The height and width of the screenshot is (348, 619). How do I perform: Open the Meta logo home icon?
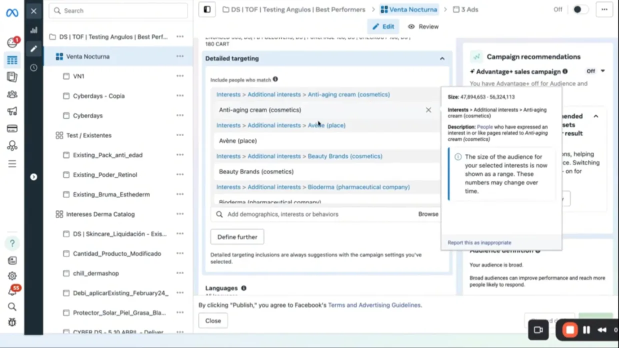click(x=12, y=12)
